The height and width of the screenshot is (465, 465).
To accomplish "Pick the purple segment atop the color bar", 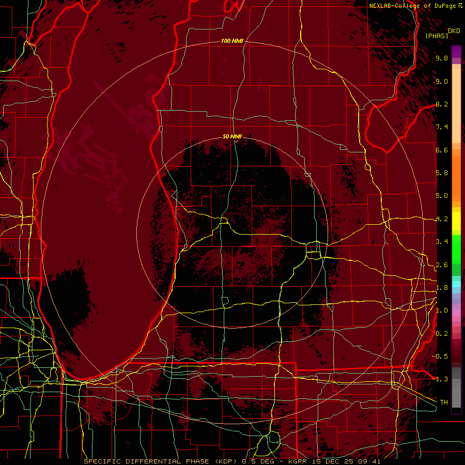I will (x=456, y=52).
